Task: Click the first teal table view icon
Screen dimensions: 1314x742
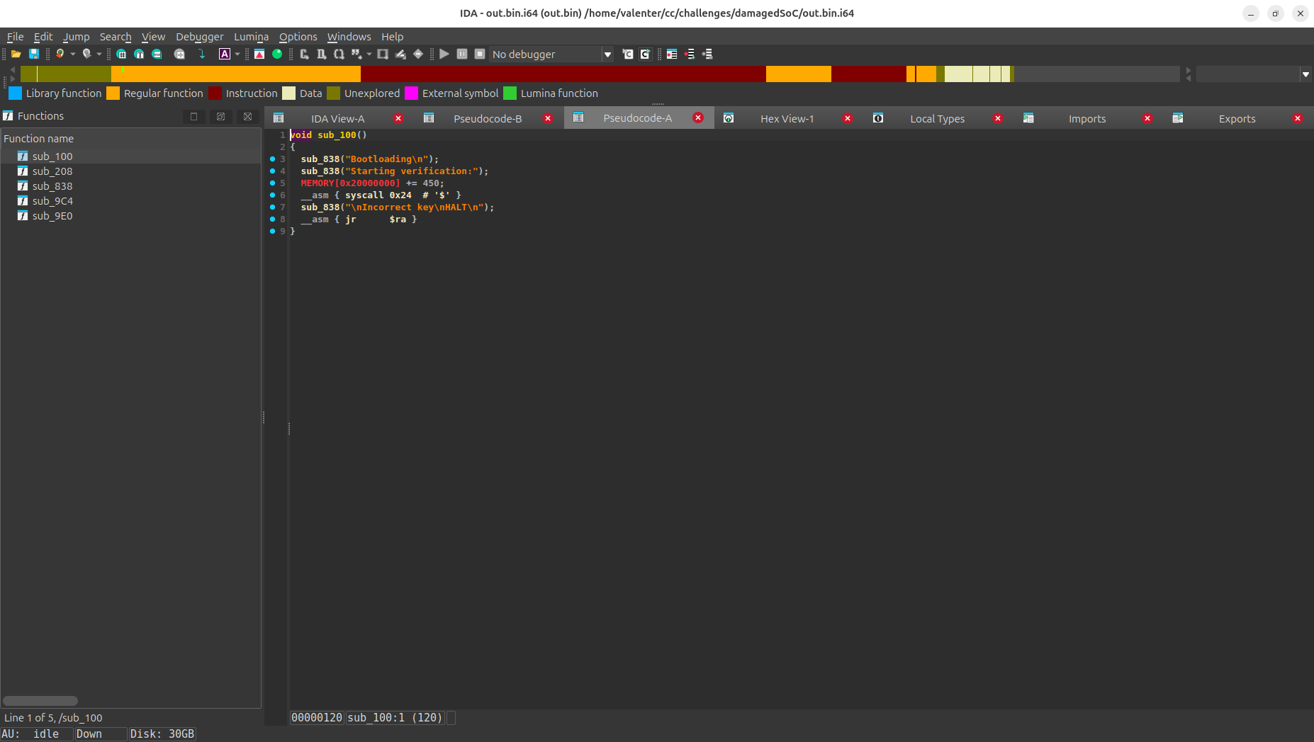Action: (121, 54)
